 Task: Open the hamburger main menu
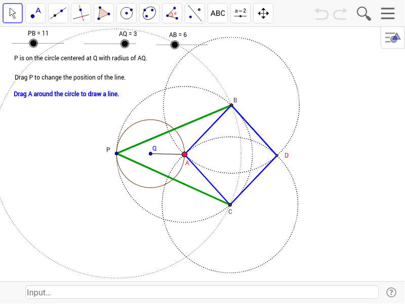point(388,14)
